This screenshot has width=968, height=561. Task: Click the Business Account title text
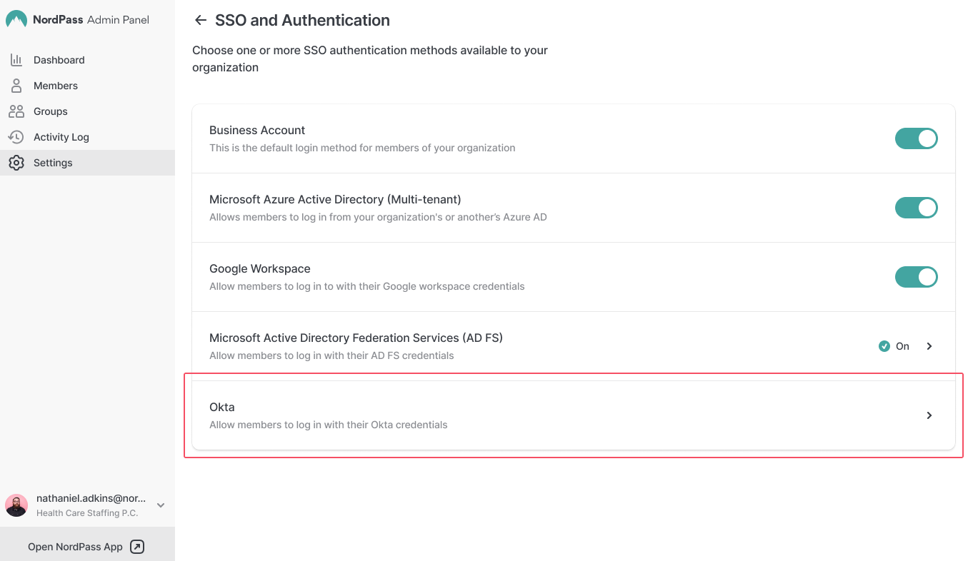(x=257, y=130)
